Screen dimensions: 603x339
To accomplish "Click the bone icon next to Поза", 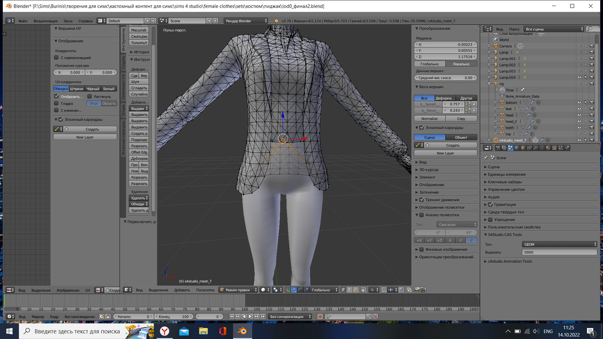I will point(522,89).
